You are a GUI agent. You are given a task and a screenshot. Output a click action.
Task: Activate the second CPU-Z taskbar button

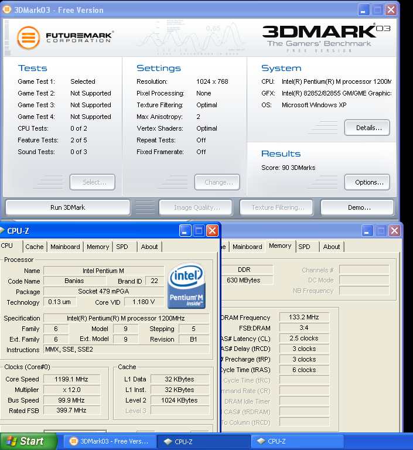tap(297, 441)
